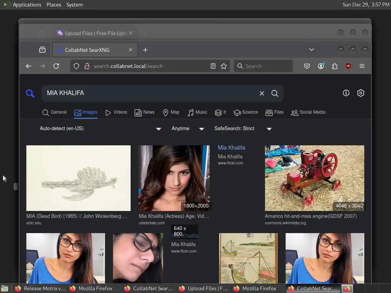Open Amanco hit-and-miss engine thumbnail
The width and height of the screenshot is (391, 293).
pyautogui.click(x=315, y=178)
